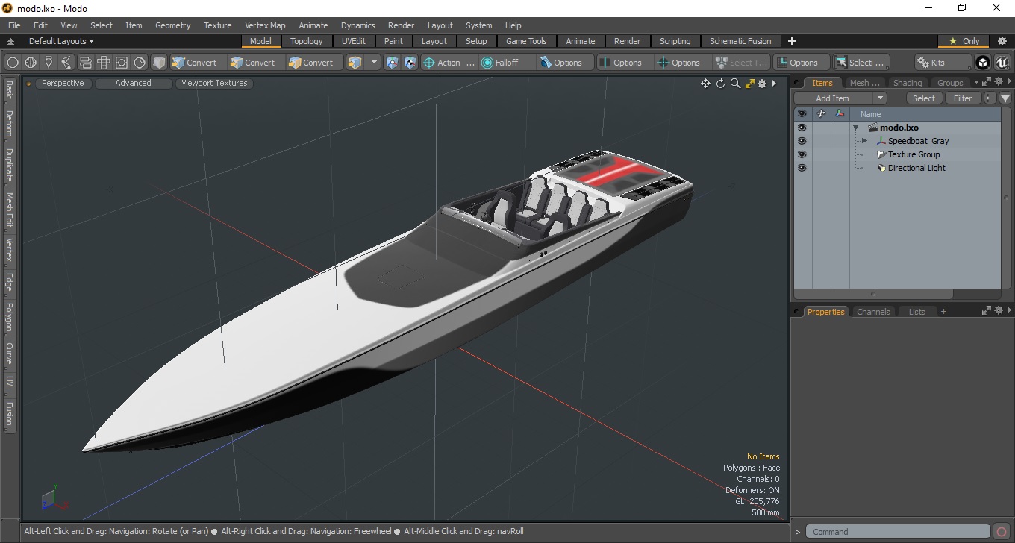
Task: Open Items panel tab list dropdown arrow
Action: pos(976,82)
